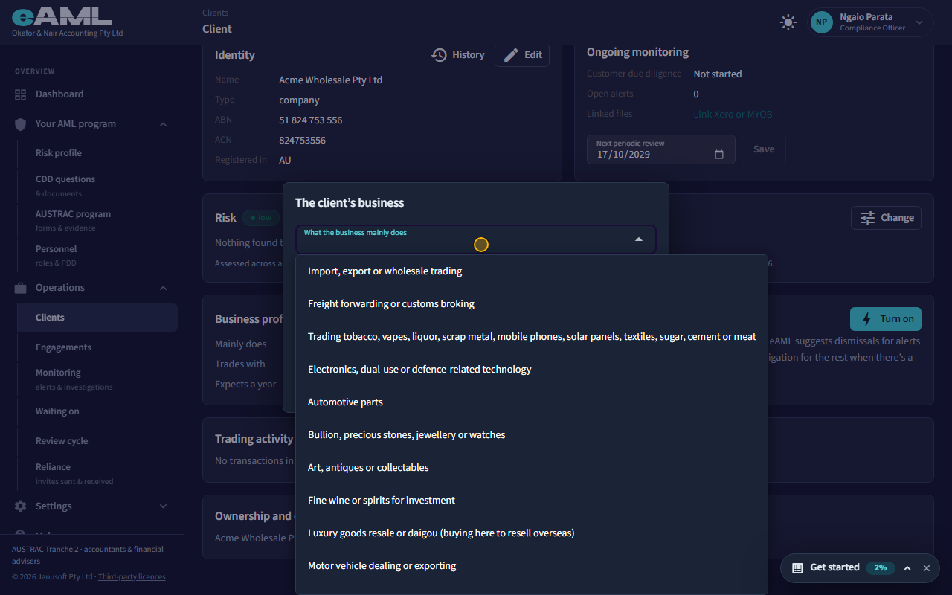The width and height of the screenshot is (952, 595).
Task: Click the Next periodic review date field
Action: pyautogui.click(x=660, y=149)
